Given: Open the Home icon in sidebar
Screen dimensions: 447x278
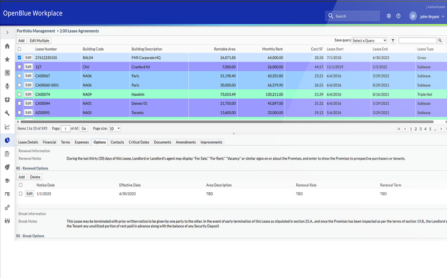Looking at the screenshot, I should pyautogui.click(x=7, y=46).
